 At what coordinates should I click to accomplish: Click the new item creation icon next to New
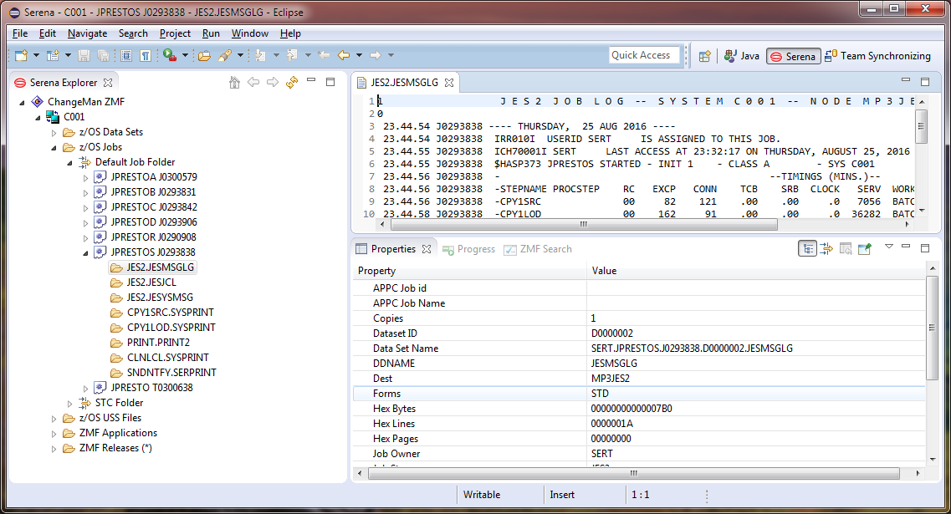click(x=53, y=56)
